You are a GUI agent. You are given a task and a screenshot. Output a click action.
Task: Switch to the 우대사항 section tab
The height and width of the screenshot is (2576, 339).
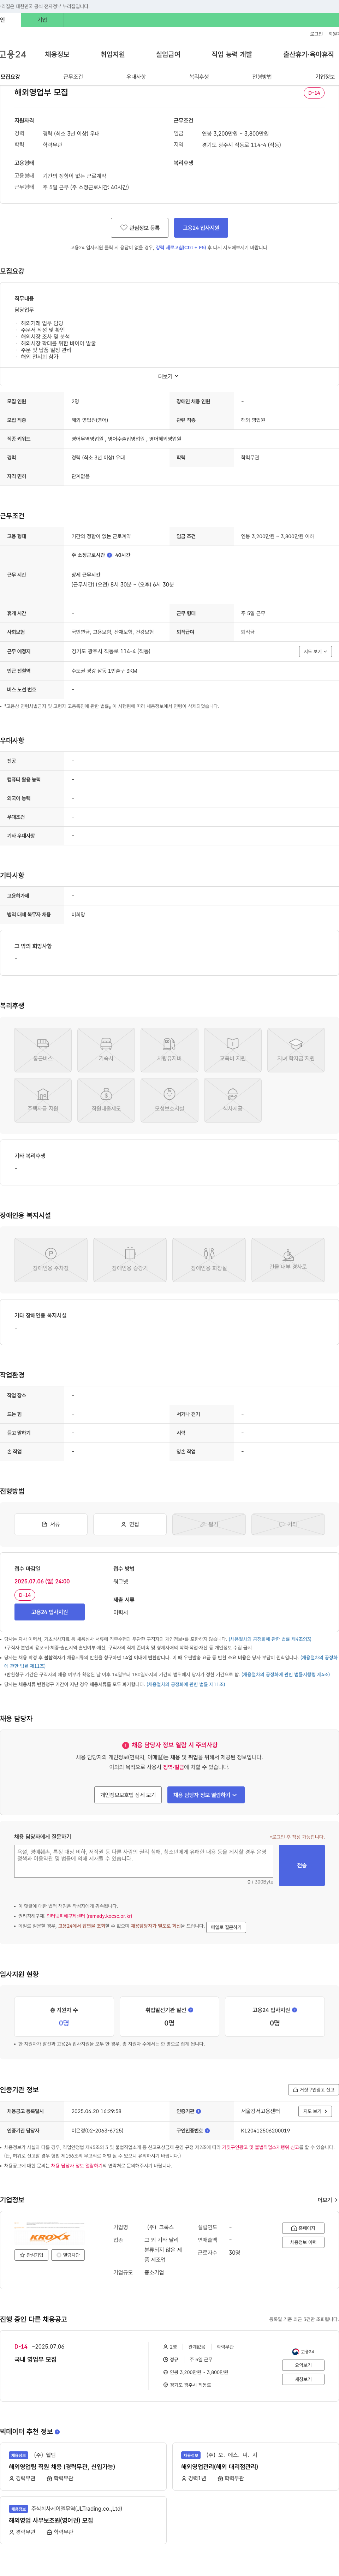click(136, 77)
